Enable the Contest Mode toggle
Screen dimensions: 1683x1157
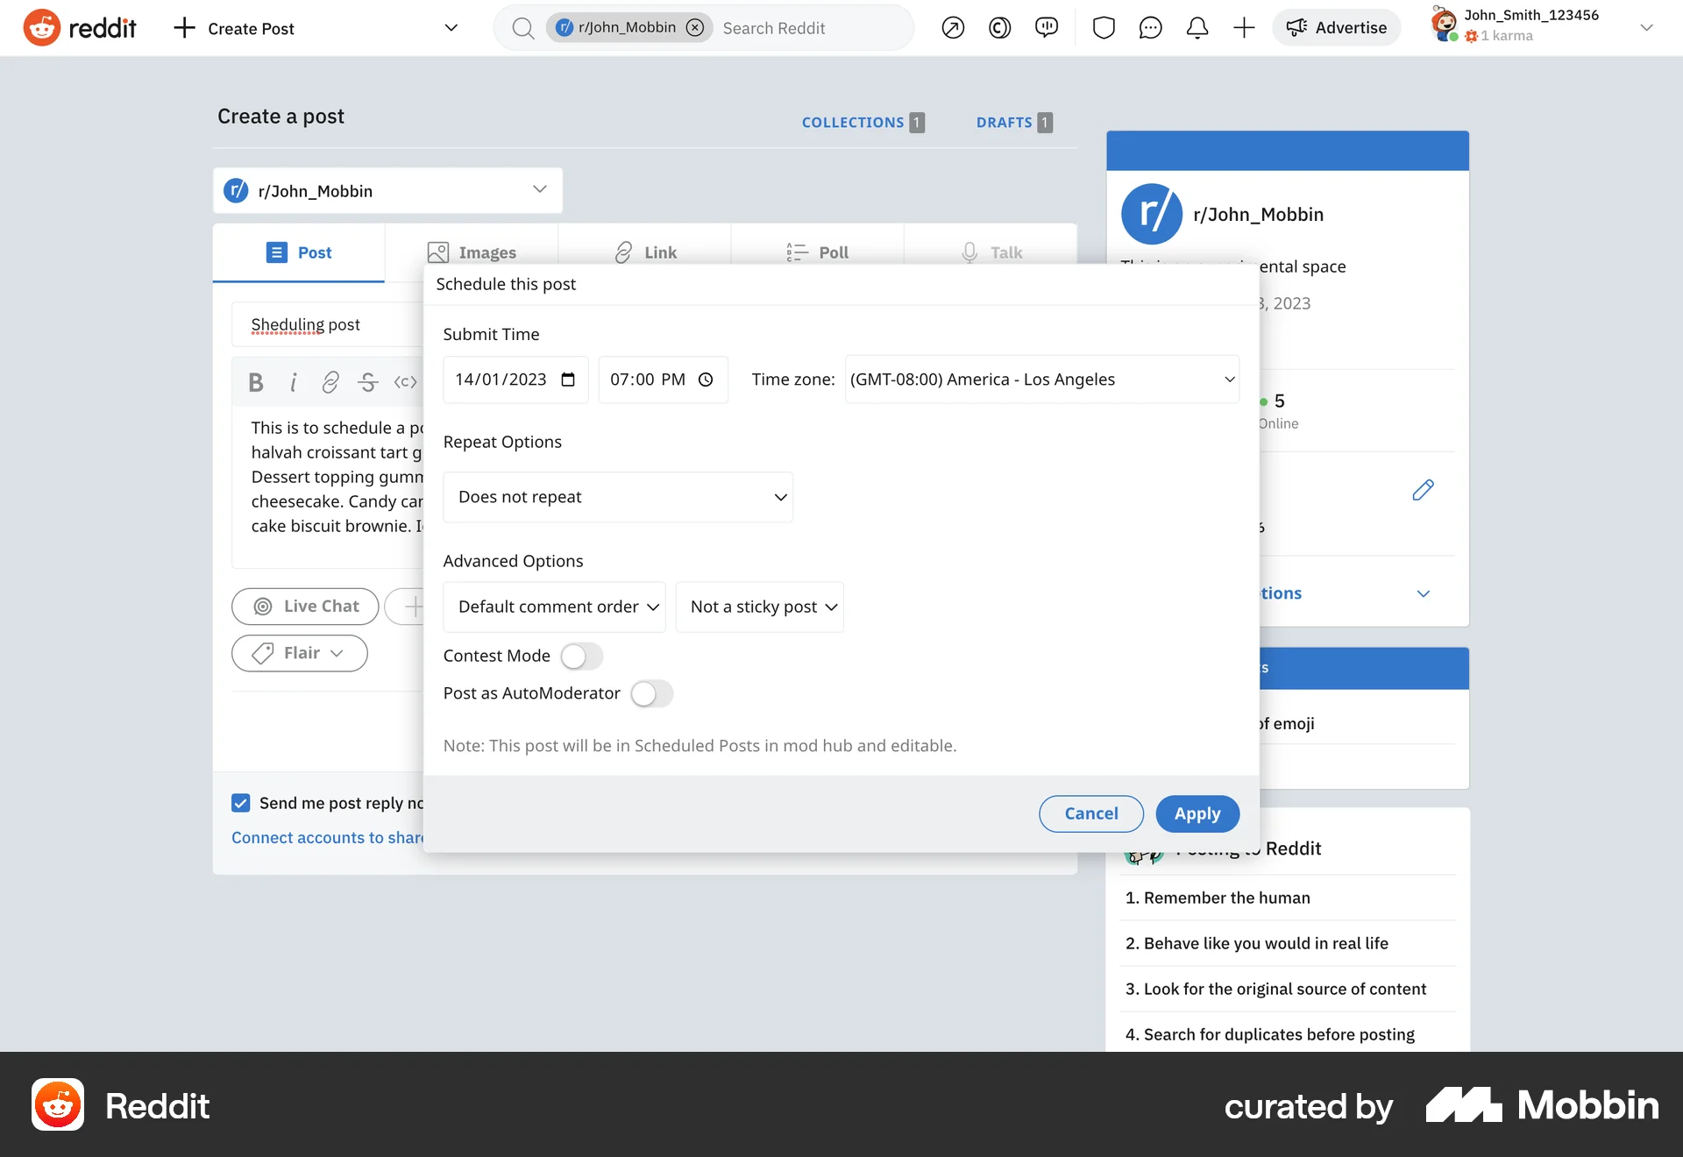[581, 656]
